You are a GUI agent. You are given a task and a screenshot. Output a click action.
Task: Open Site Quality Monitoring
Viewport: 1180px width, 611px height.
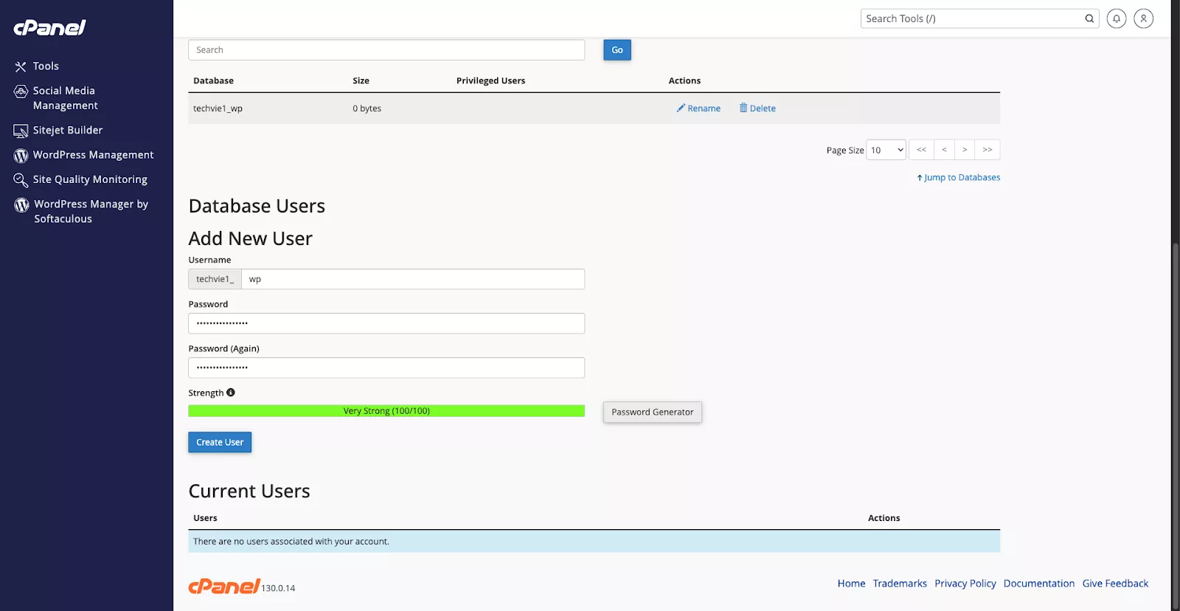coord(89,179)
